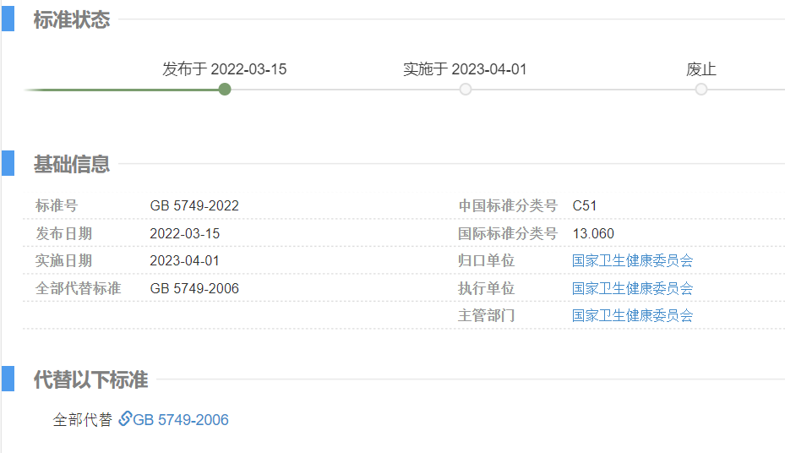
Task: Click the 废止 status circle on timeline
Action: [701, 89]
